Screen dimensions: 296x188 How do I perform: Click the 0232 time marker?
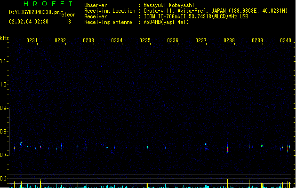[x=60, y=40]
